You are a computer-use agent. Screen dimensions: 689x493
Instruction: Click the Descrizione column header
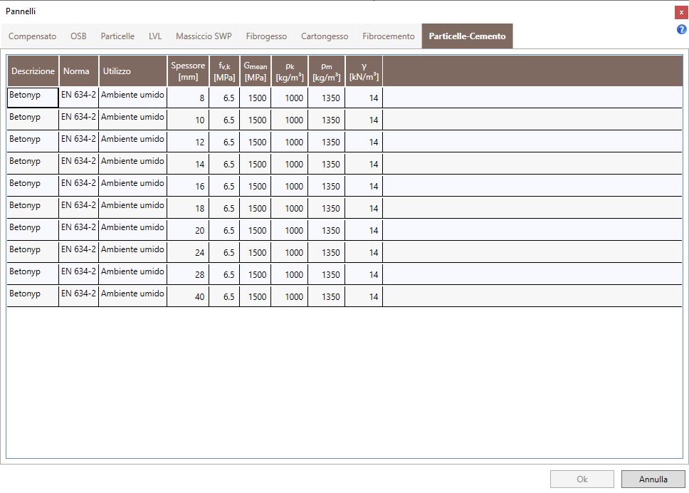click(x=33, y=71)
